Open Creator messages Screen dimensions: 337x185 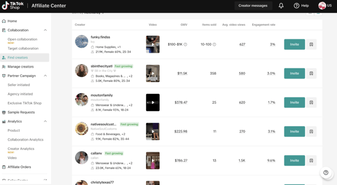tap(253, 5)
